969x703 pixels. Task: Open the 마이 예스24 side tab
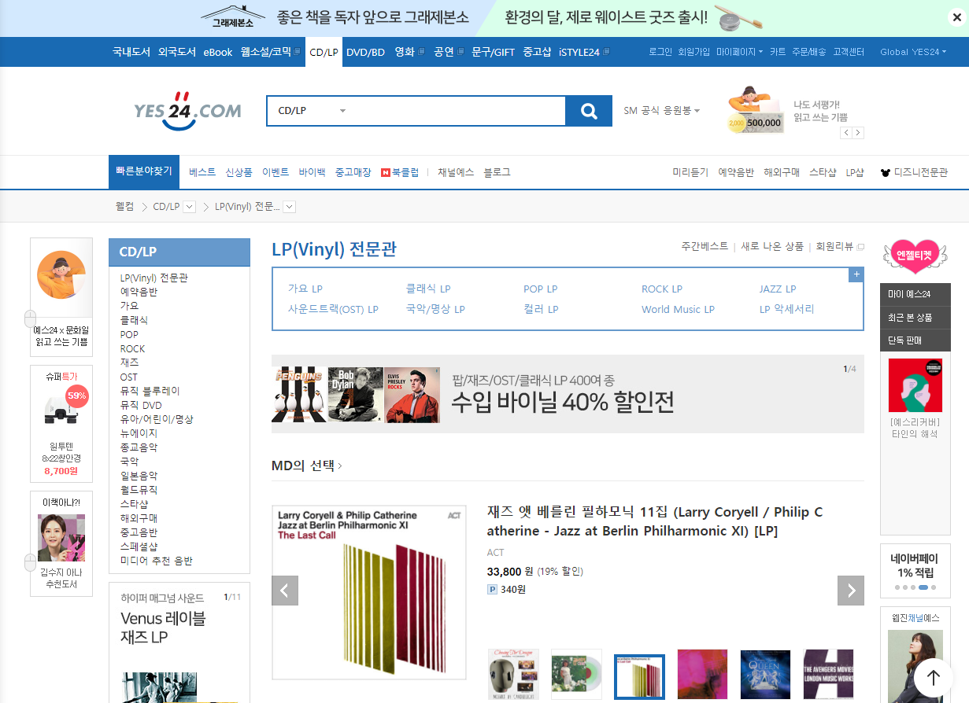coord(915,294)
